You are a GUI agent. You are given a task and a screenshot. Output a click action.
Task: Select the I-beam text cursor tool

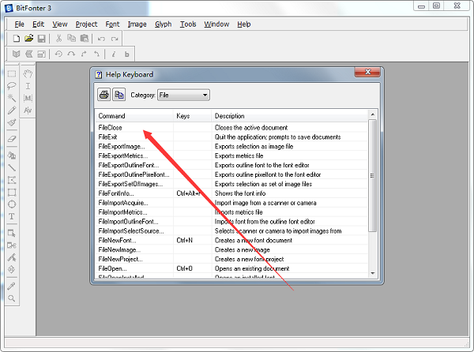[28, 86]
